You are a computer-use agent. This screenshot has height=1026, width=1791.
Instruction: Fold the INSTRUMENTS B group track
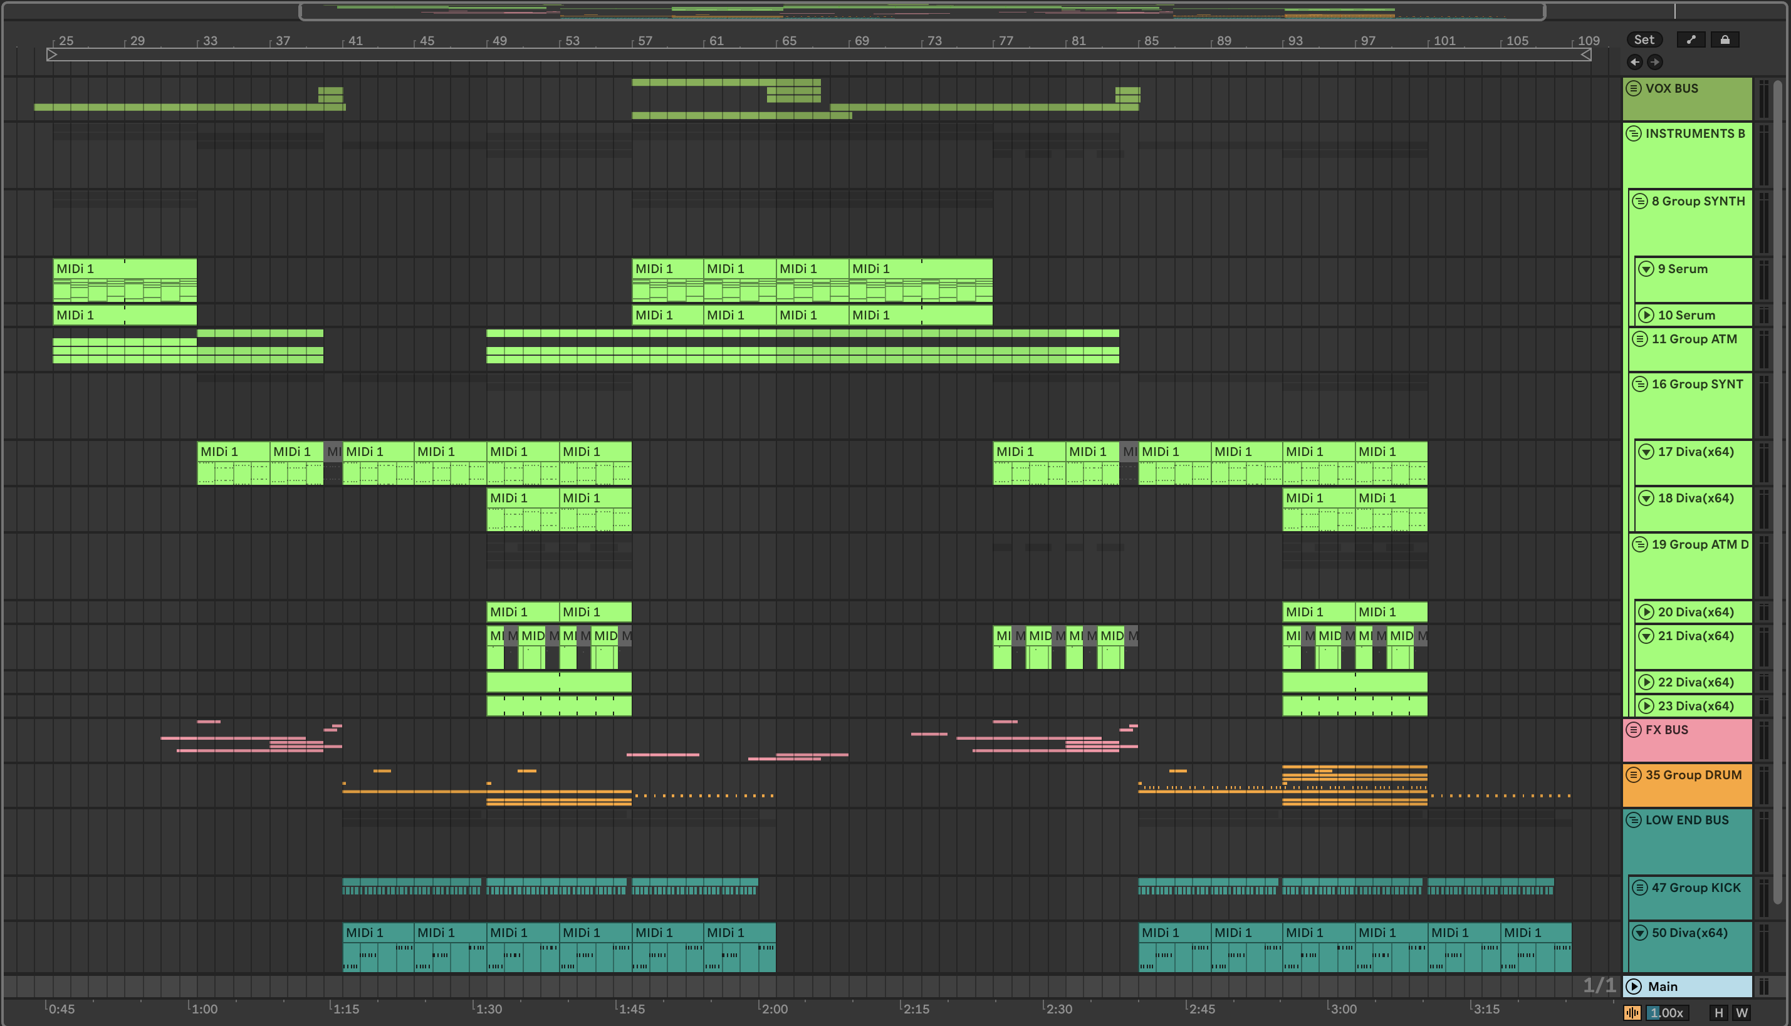click(x=1634, y=134)
